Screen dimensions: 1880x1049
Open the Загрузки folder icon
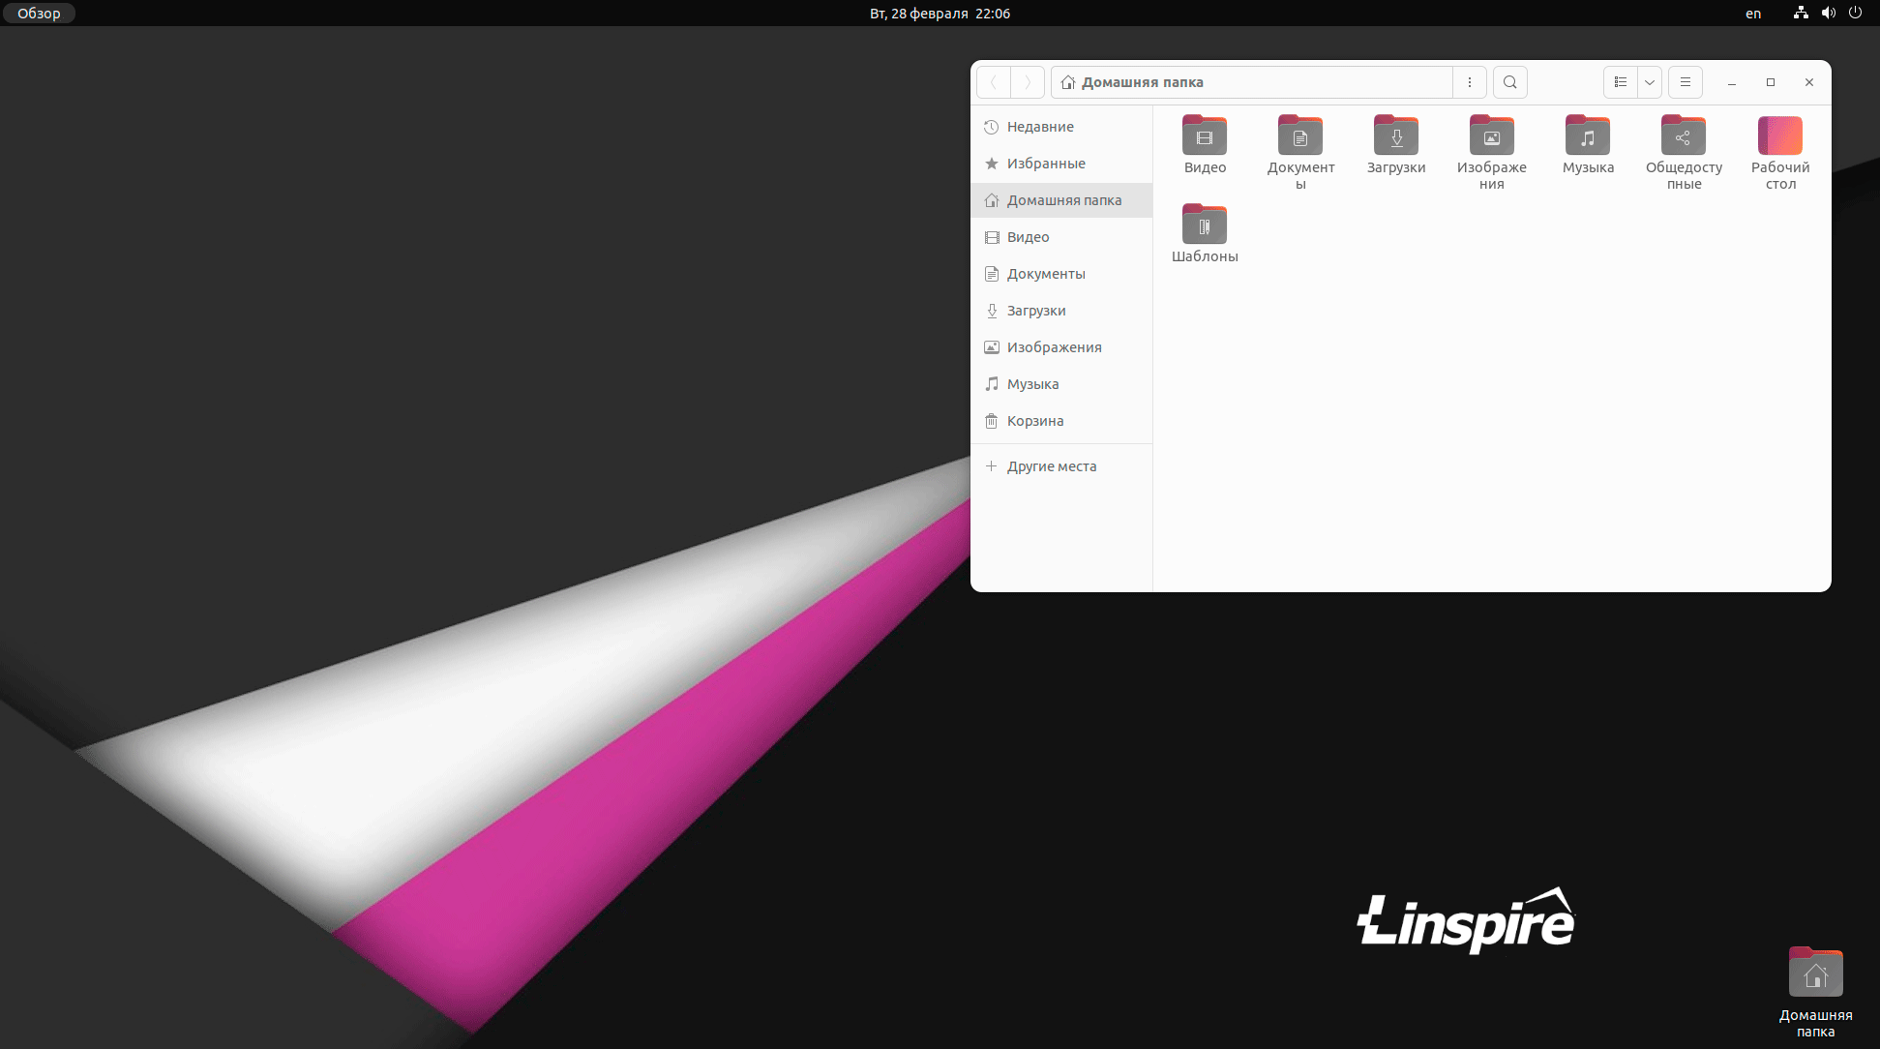(x=1395, y=137)
